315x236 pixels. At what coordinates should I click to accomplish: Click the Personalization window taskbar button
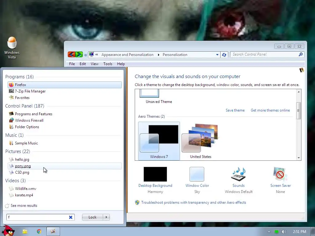(x=53, y=231)
